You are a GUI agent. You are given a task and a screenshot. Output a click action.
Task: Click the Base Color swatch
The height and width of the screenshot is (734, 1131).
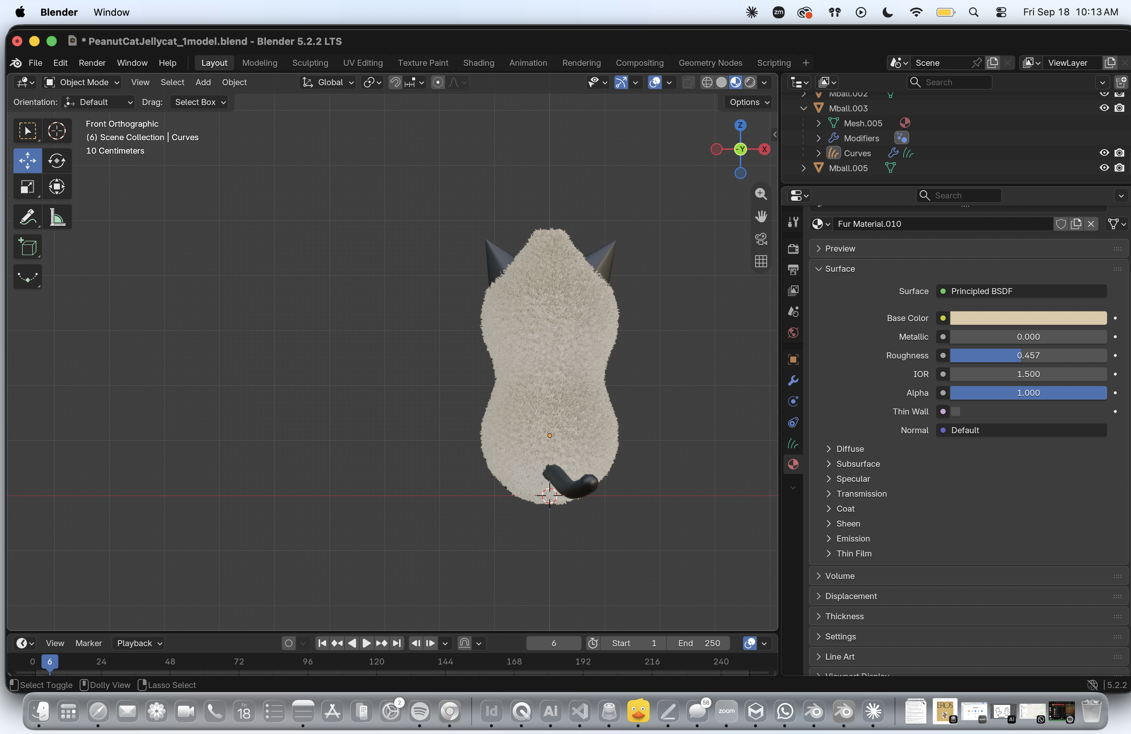1029,318
